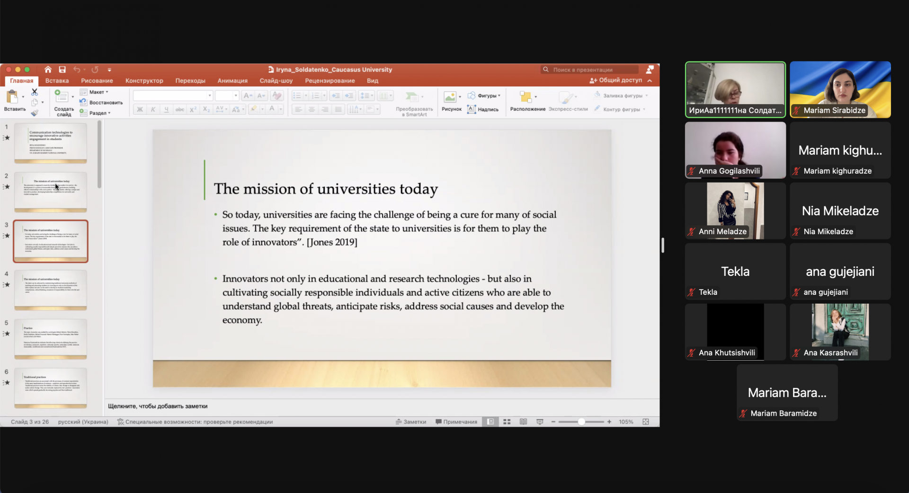The image size is (909, 493).
Task: Decrease the font size
Action: click(262, 96)
